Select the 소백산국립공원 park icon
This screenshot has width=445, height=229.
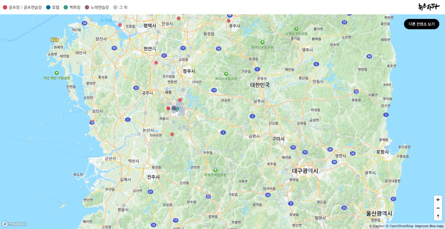pyautogui.click(x=296, y=29)
